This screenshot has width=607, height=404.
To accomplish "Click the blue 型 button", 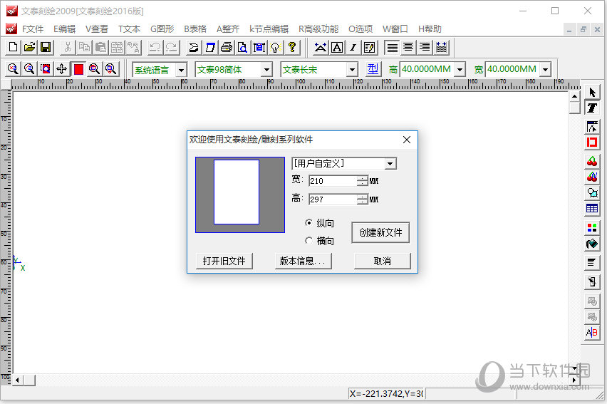I will [x=373, y=69].
